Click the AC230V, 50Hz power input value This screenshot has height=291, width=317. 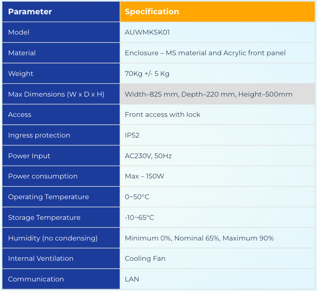148,156
